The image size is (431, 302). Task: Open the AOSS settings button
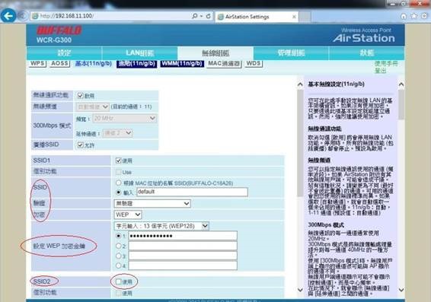59,63
